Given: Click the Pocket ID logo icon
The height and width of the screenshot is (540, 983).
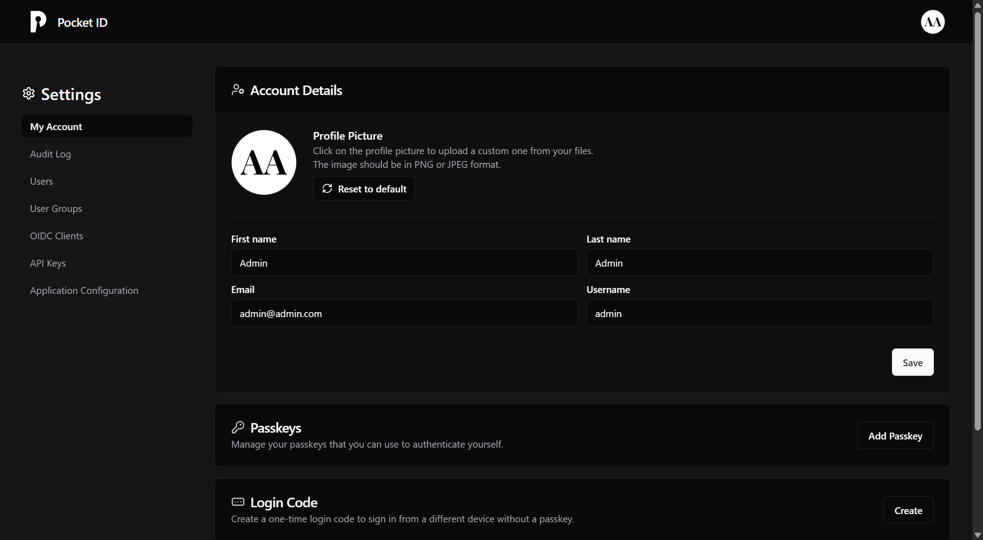Looking at the screenshot, I should click(x=38, y=21).
